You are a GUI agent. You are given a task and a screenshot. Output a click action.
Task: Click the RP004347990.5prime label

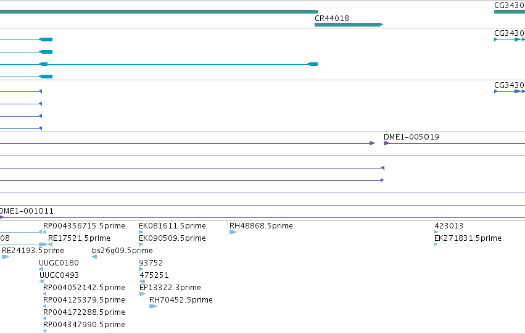tap(84, 325)
